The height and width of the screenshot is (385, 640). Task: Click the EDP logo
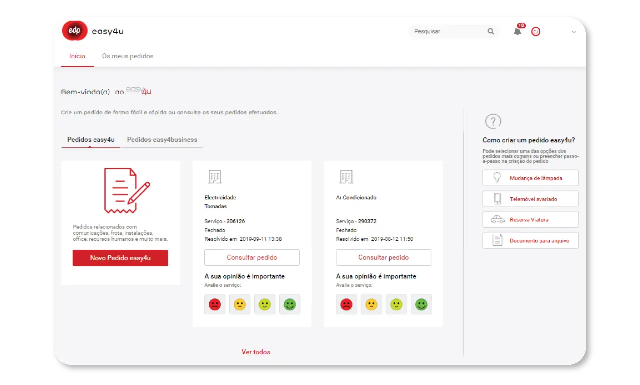click(75, 31)
